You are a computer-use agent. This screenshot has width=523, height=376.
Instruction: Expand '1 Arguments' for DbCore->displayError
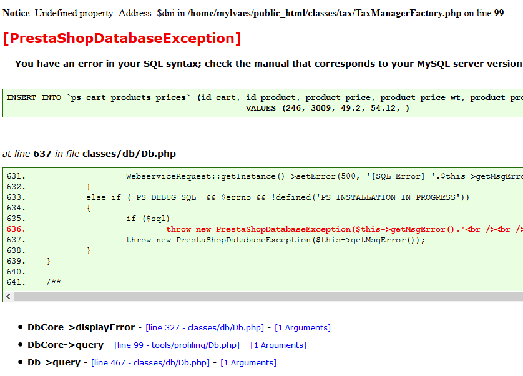click(x=303, y=327)
